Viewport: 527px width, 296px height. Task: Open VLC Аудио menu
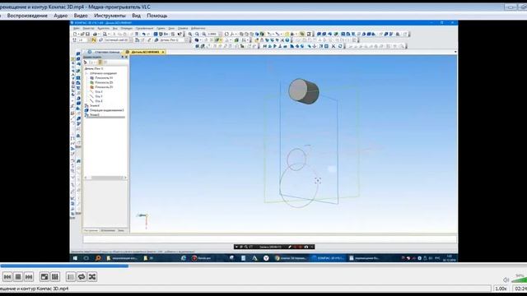pyautogui.click(x=60, y=16)
